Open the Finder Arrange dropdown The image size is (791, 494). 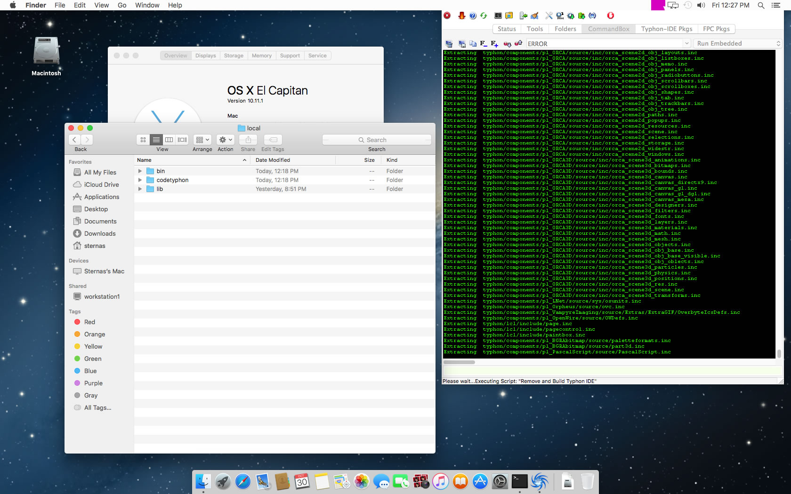coord(202,140)
